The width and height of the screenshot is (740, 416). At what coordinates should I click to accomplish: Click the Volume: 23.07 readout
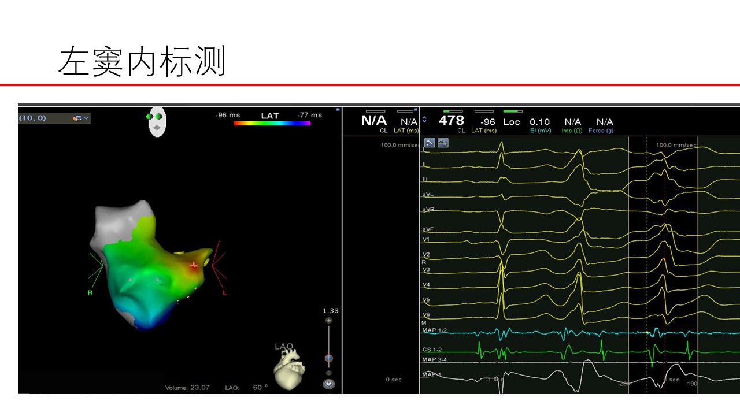point(187,388)
